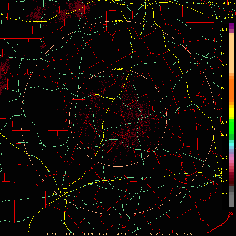The width and height of the screenshot is (236, 236).
Task: Click the [PHAS] units label
Action: pos(222,18)
